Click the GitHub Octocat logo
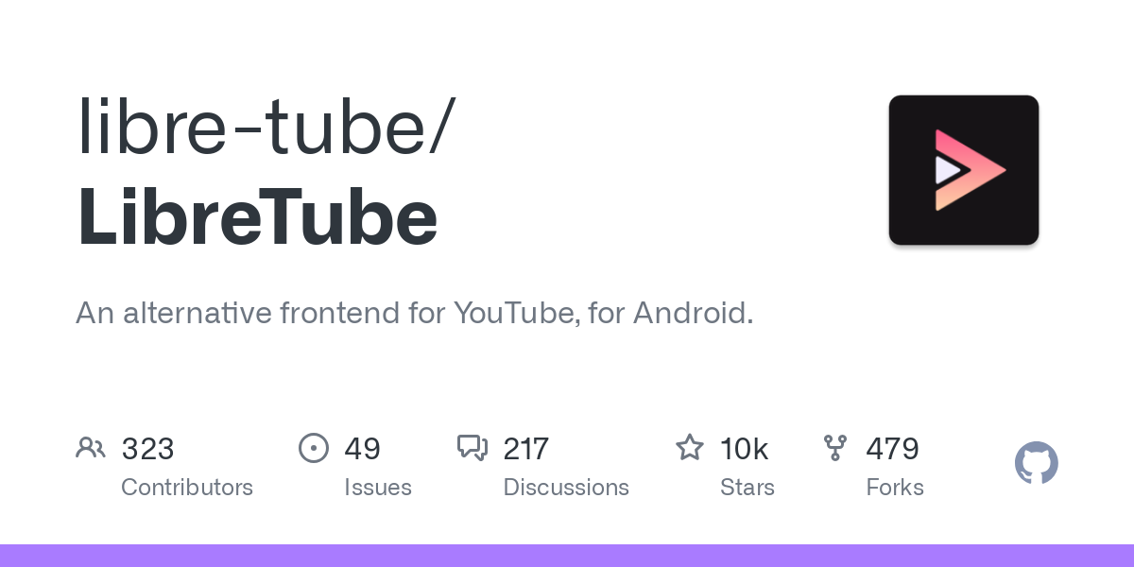1134x567 pixels. (x=1036, y=464)
